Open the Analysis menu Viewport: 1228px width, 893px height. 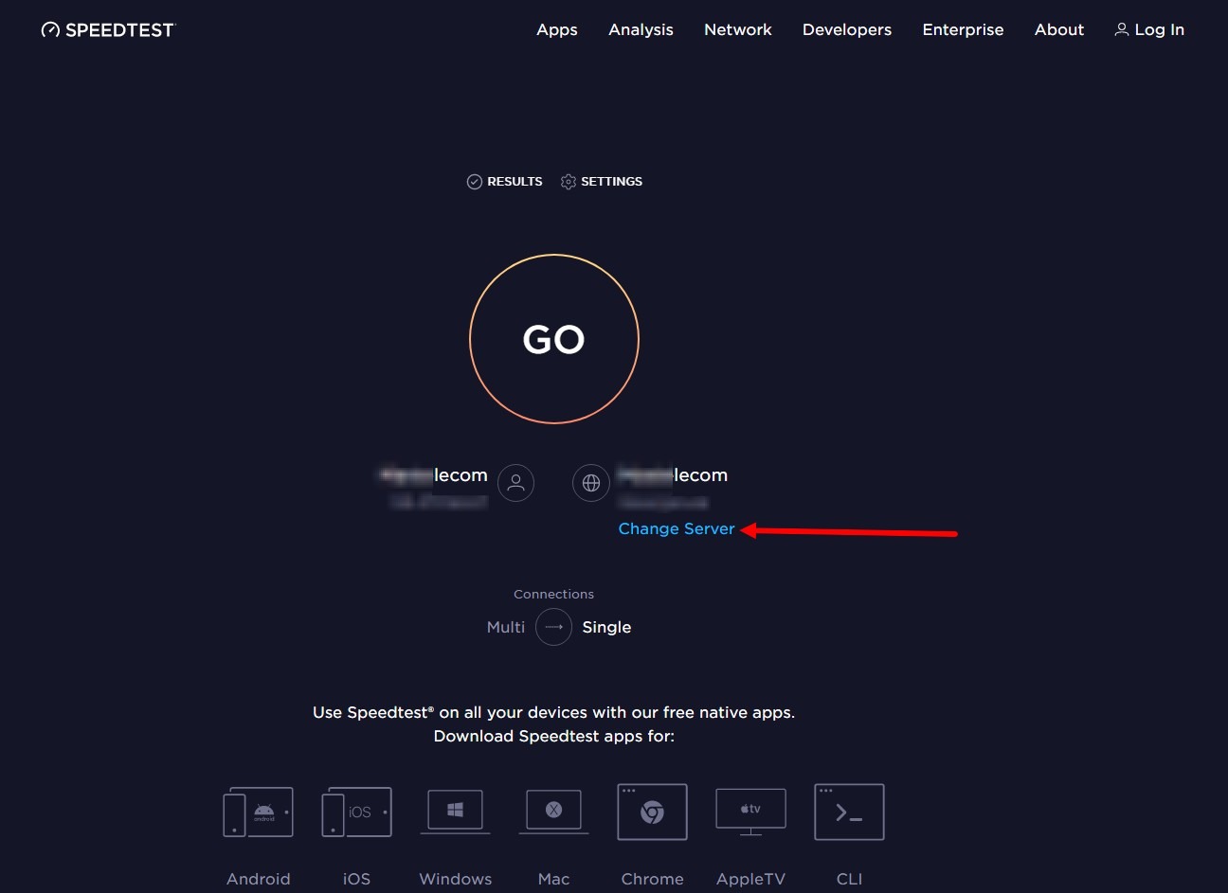[x=641, y=29]
